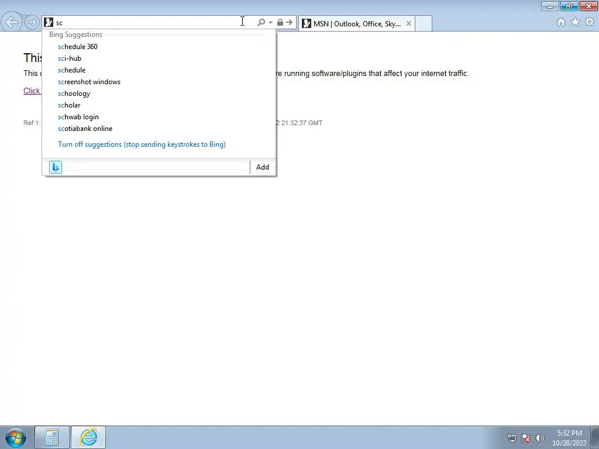The image size is (599, 449).
Task: Follow the purple 'Click' link on page
Action: pos(32,91)
